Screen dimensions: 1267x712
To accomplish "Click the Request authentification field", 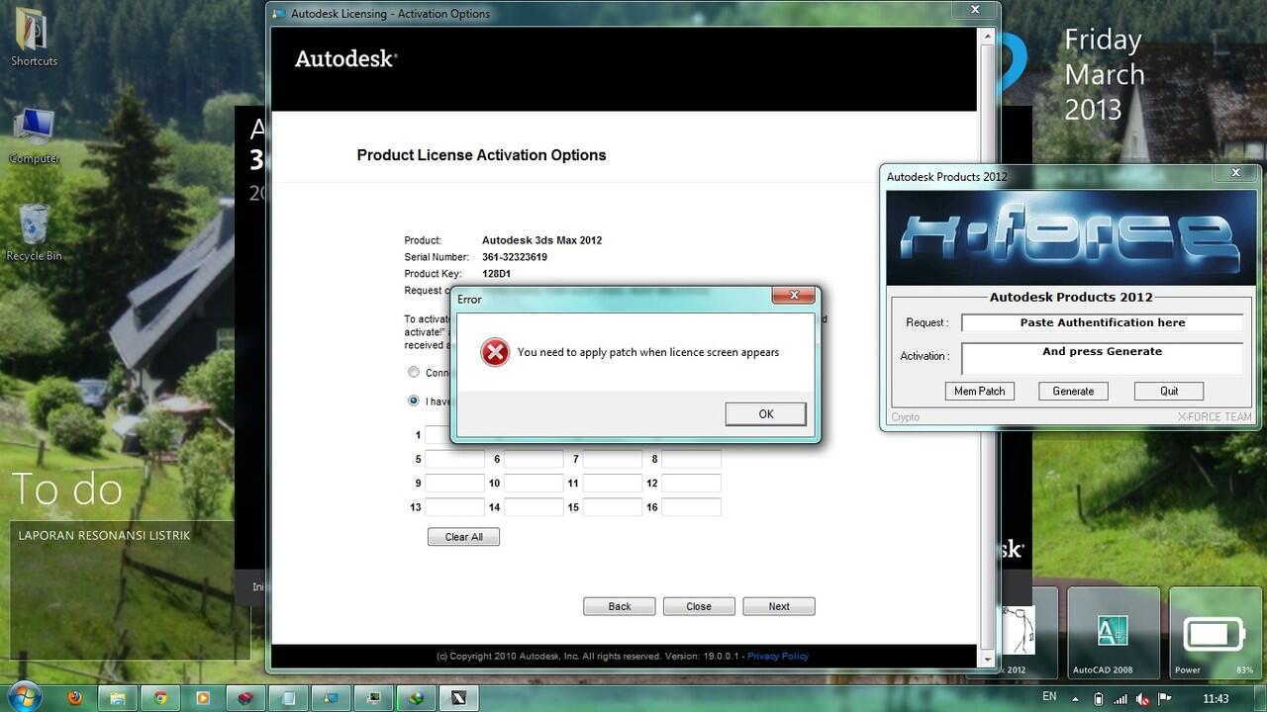I will tap(1102, 322).
